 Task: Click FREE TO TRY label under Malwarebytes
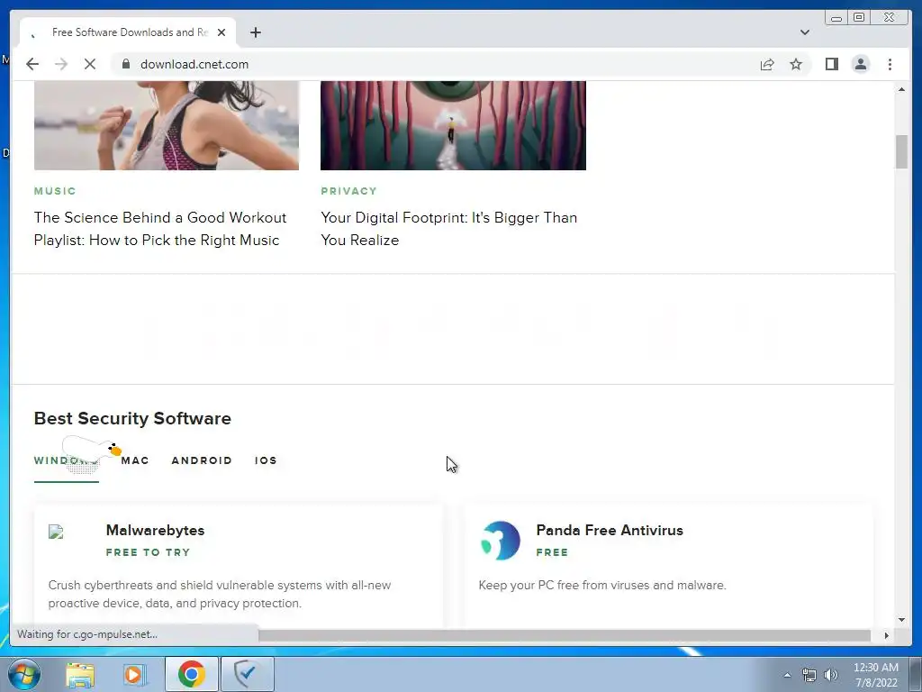[149, 552]
